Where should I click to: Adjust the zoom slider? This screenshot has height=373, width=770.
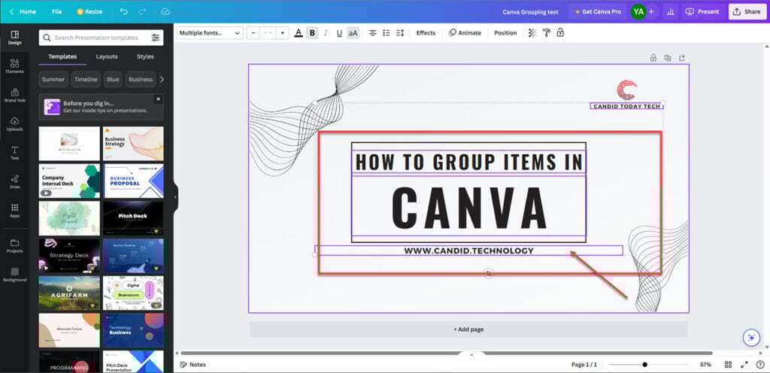(x=644, y=365)
